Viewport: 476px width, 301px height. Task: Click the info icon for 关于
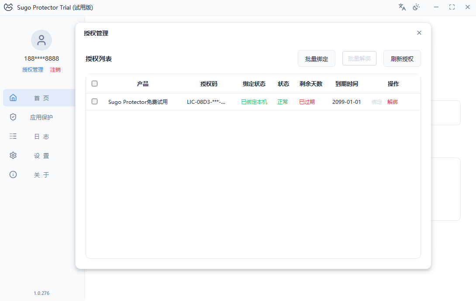pyautogui.click(x=13, y=174)
